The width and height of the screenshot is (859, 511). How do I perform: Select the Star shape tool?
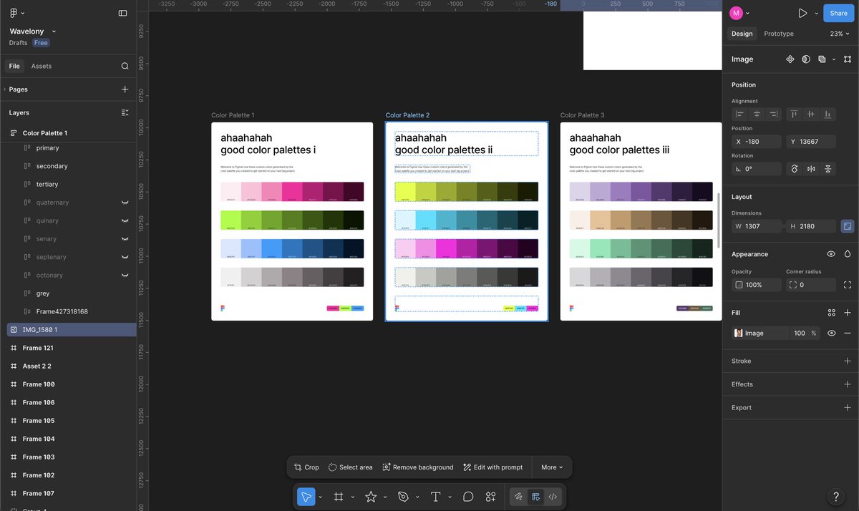point(371,497)
